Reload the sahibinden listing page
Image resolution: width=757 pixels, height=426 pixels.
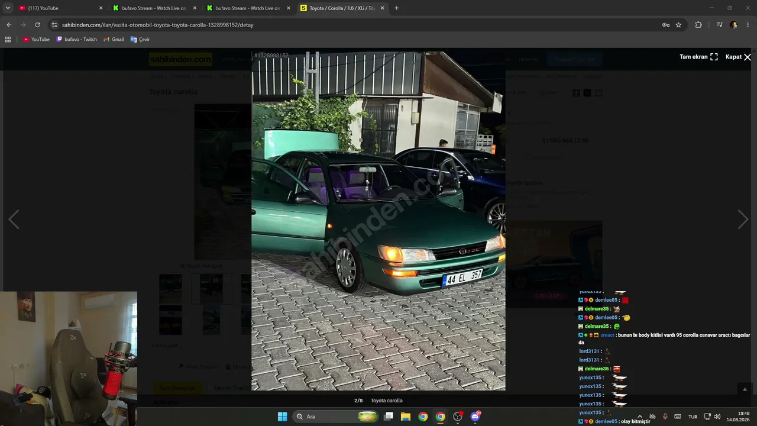tap(37, 25)
